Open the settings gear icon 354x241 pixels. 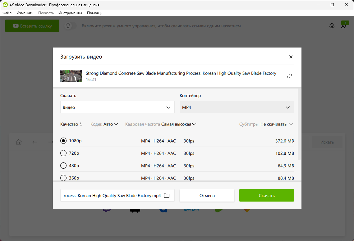[332, 26]
